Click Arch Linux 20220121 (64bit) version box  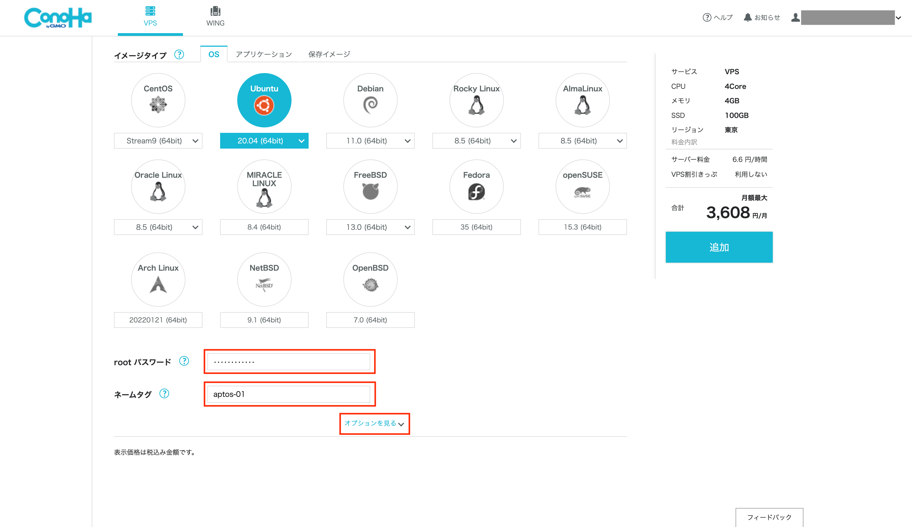(x=158, y=320)
